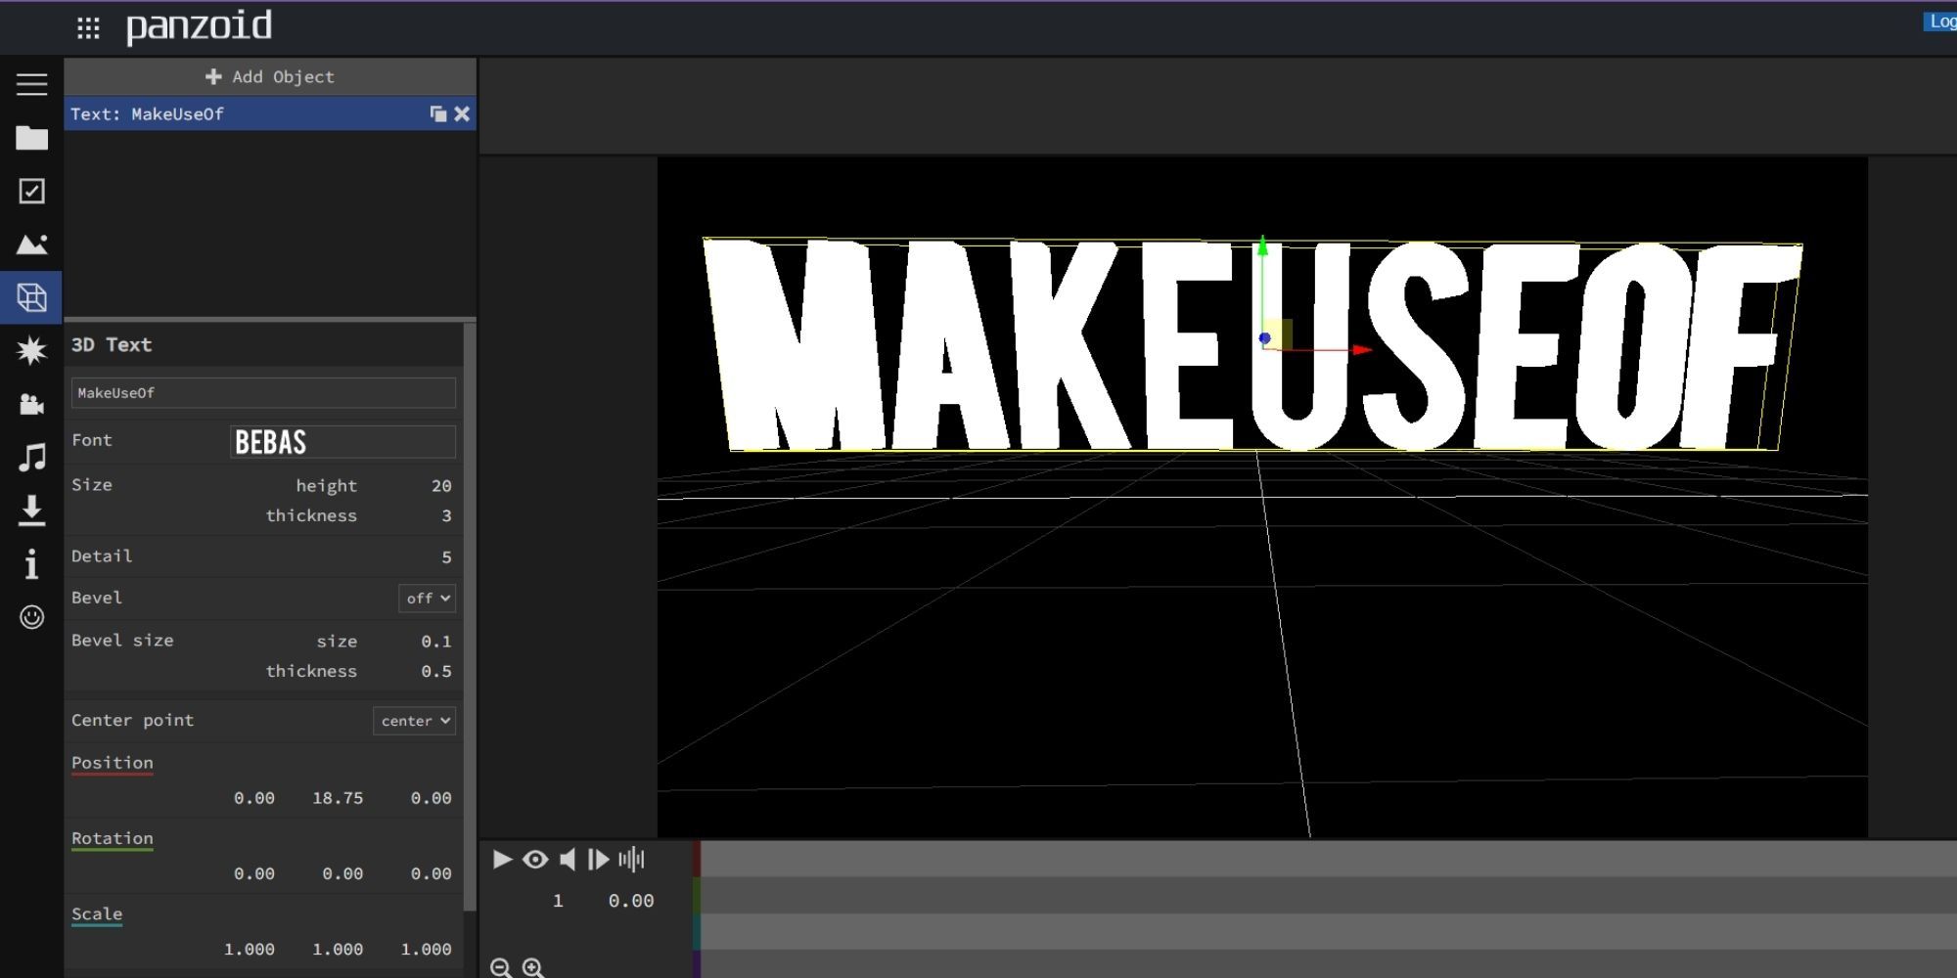1957x978 pixels.
Task: Click the timeline time value 0.00
Action: (x=631, y=901)
